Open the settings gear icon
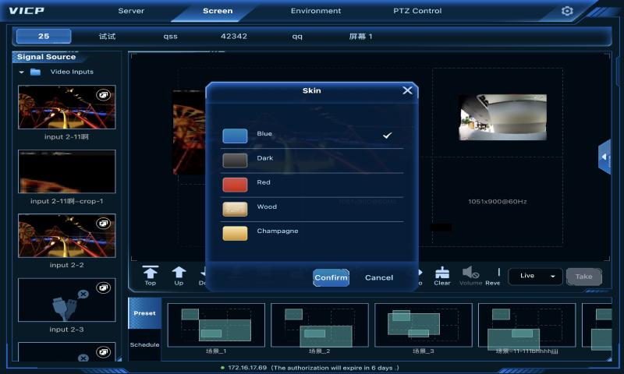Viewport: 624px width, 374px height. [567, 11]
